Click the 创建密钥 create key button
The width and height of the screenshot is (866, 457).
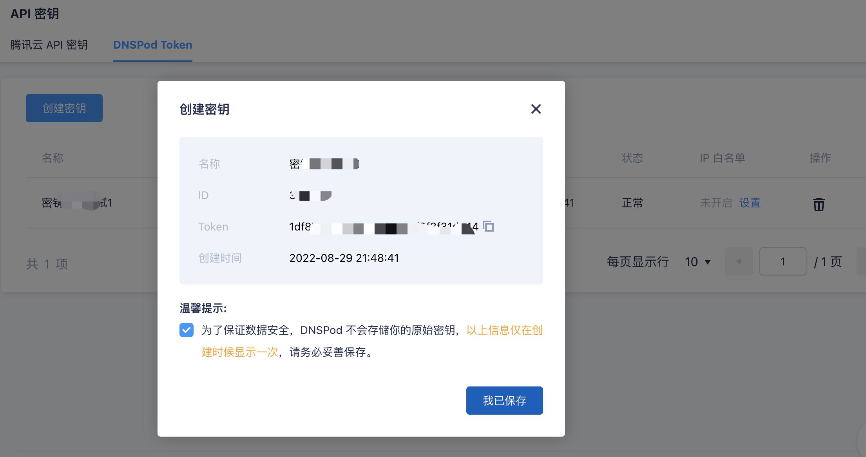pyautogui.click(x=64, y=108)
